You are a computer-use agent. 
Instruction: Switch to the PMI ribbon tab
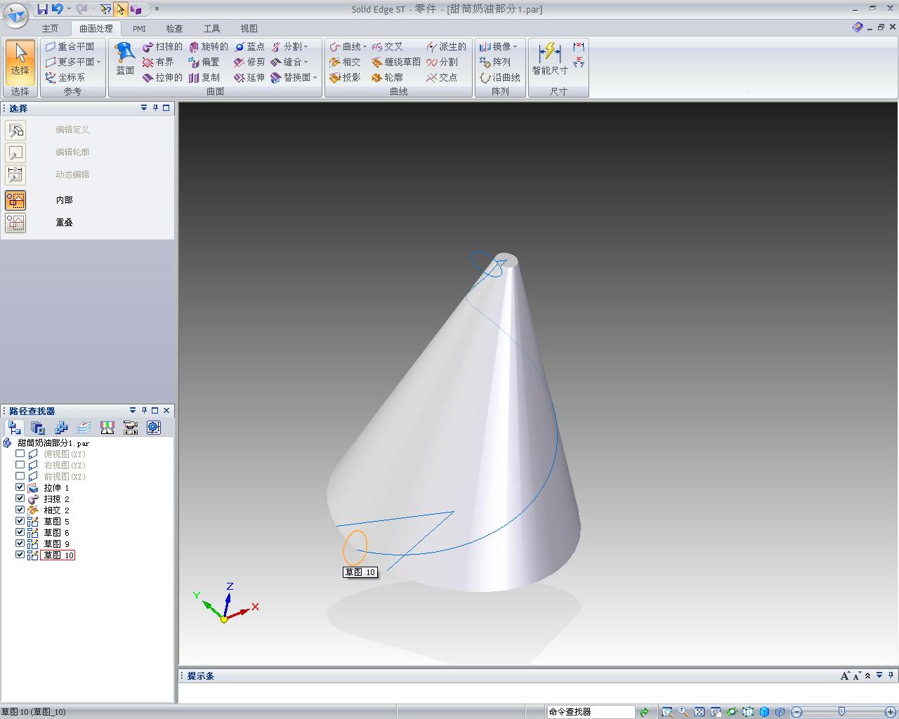[139, 29]
